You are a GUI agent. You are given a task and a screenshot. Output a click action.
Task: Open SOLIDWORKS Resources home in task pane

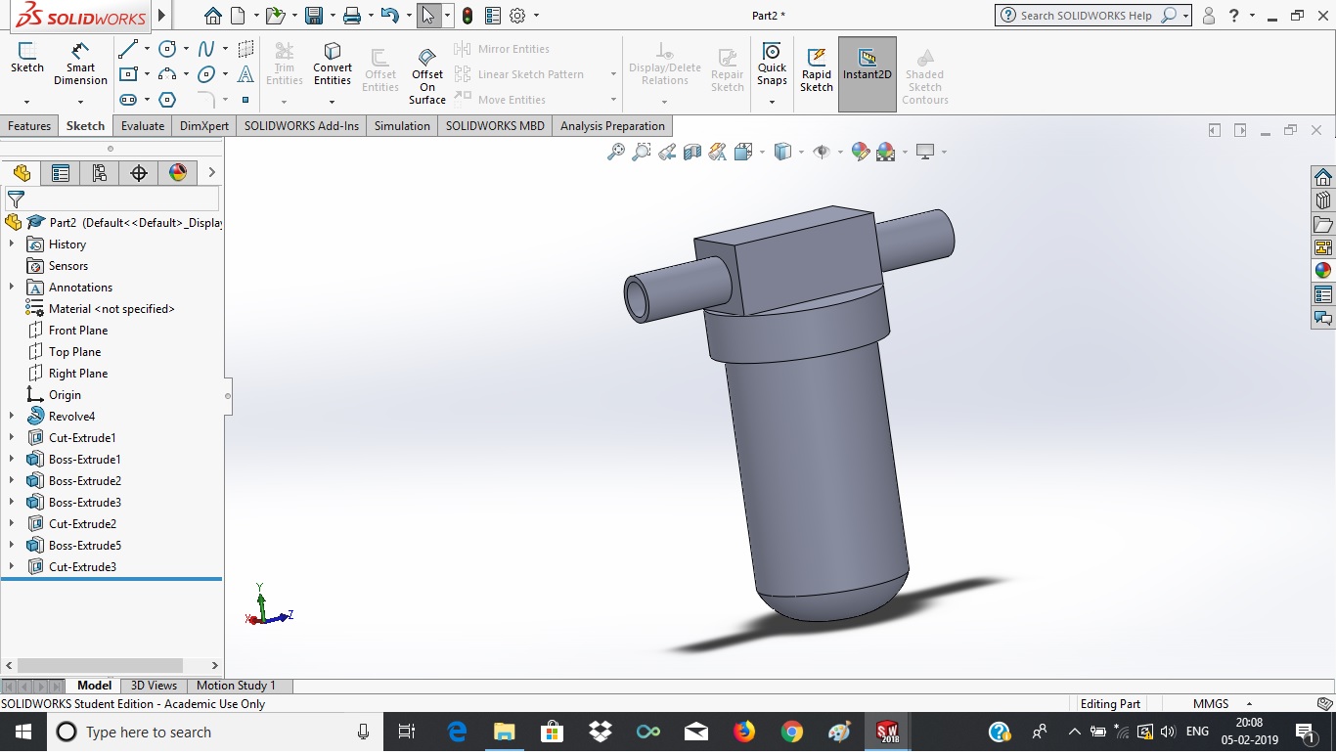pyautogui.click(x=1322, y=177)
